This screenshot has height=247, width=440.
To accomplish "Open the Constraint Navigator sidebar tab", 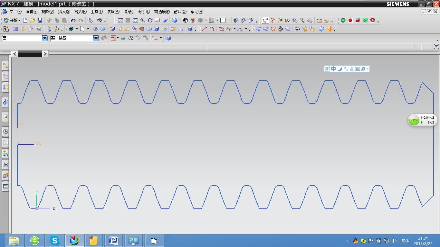I will 5,76.
